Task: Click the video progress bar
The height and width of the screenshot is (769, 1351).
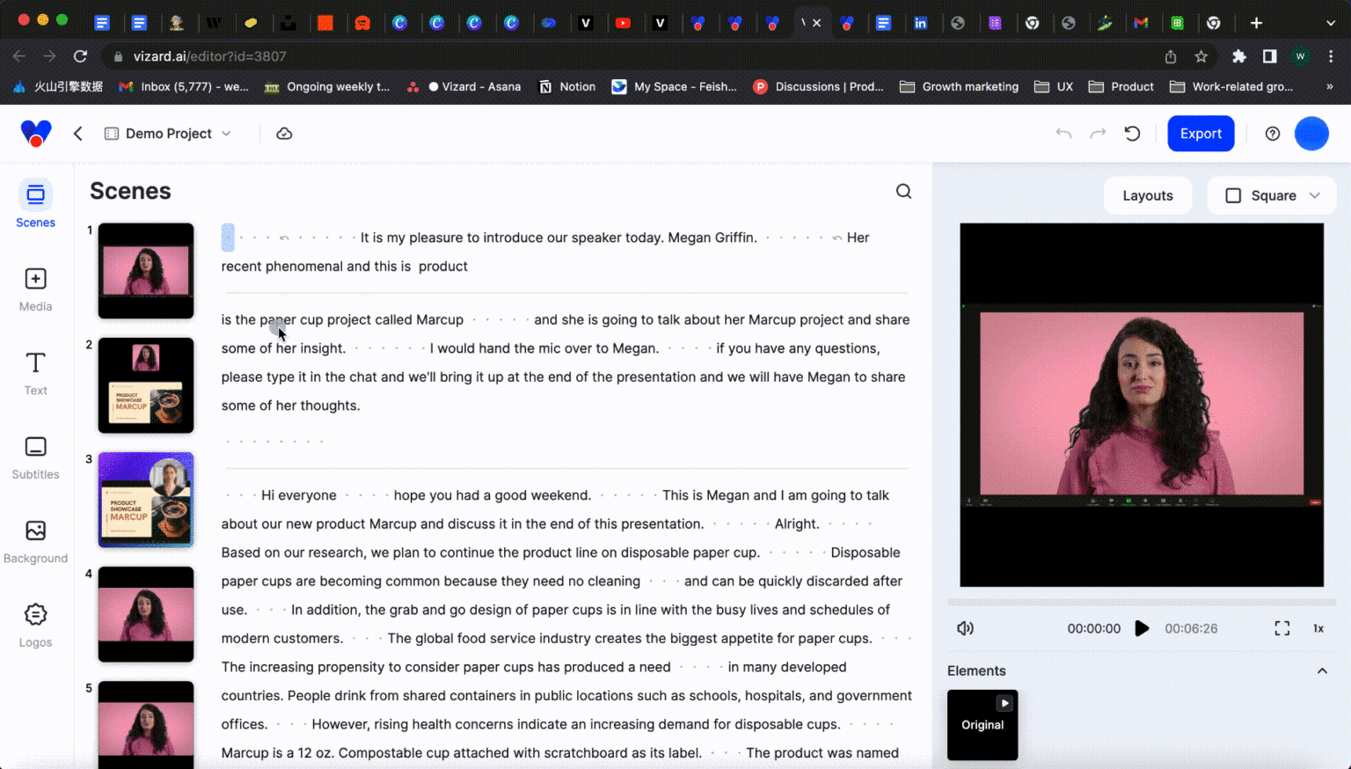Action: [x=1142, y=602]
